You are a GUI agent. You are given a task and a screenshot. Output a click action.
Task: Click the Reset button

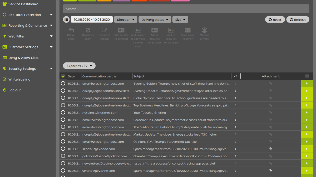[275, 20]
